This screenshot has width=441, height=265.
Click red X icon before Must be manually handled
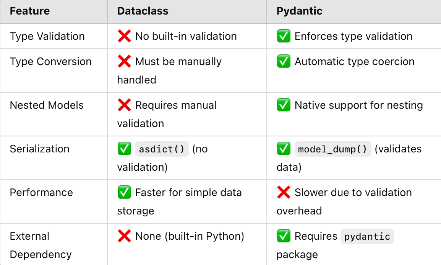click(x=124, y=61)
